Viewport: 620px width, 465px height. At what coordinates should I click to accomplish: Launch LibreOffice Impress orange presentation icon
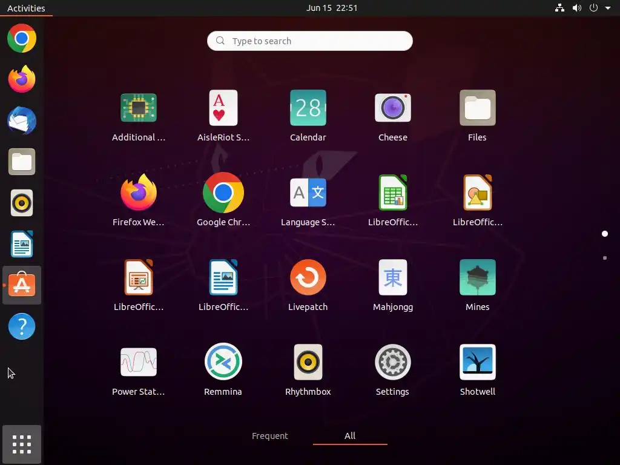point(139,277)
